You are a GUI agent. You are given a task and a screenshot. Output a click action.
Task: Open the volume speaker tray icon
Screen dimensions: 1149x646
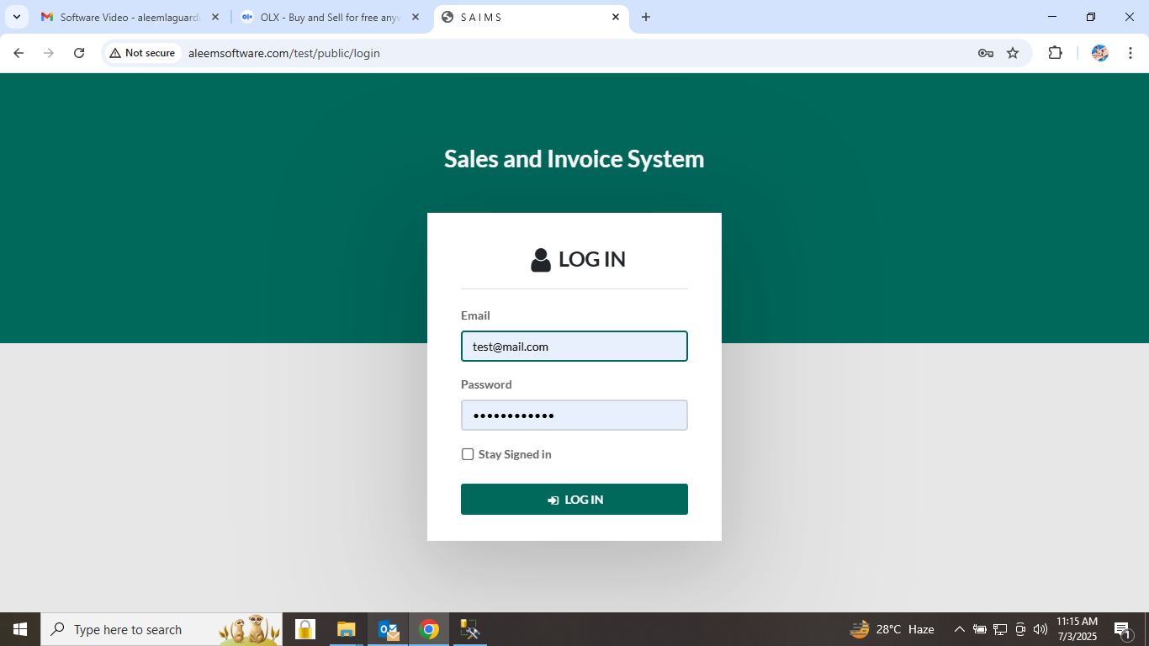[1040, 629]
